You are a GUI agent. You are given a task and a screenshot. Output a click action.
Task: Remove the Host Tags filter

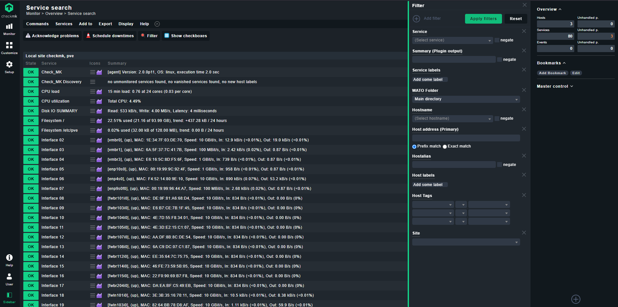point(524,195)
